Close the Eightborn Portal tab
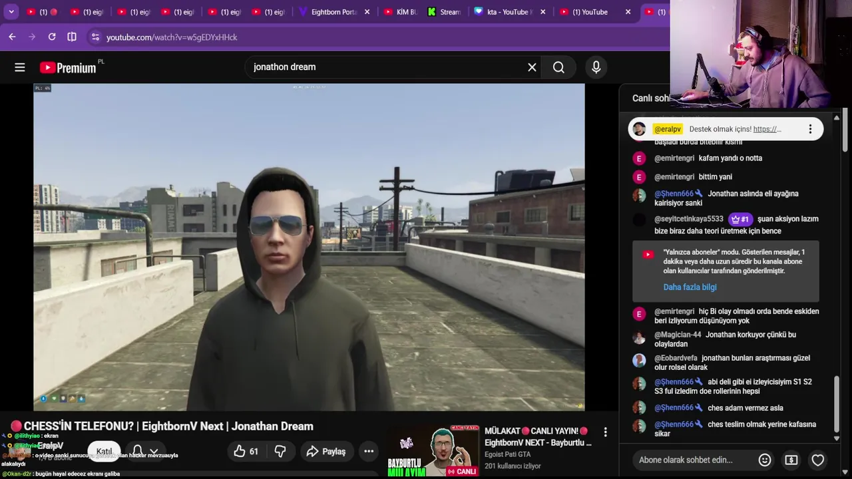The image size is (852, 479). 367,12
